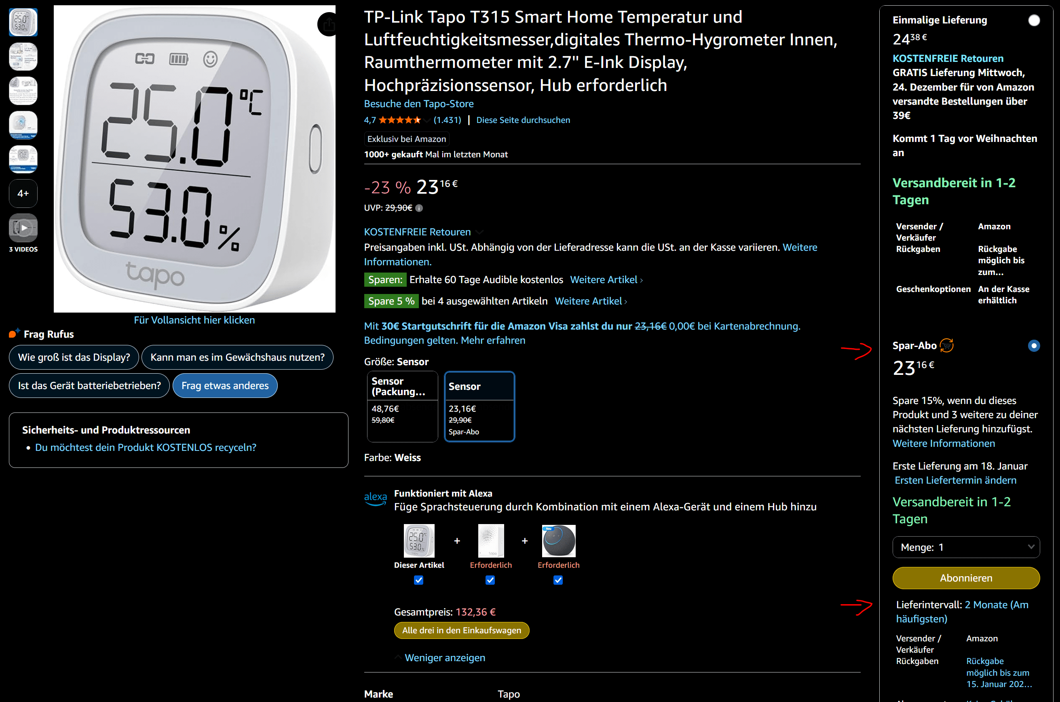Choose the Sensor (Packung...) size option
This screenshot has height=702, width=1060.
[x=402, y=406]
